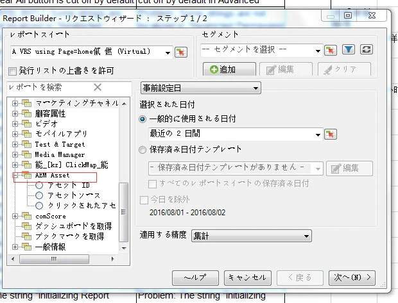This screenshot has width=398, height=303.
Task: Click the 追加 add segment button
Action: (223, 70)
